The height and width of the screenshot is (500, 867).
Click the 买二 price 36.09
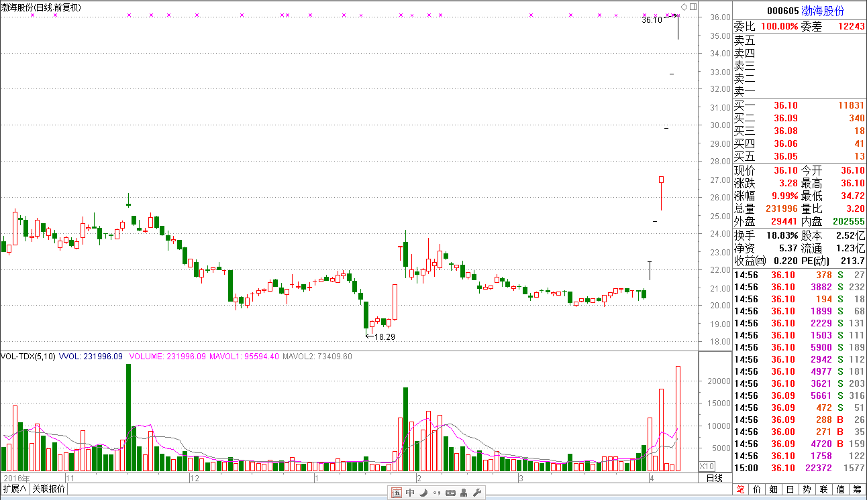pyautogui.click(x=785, y=118)
